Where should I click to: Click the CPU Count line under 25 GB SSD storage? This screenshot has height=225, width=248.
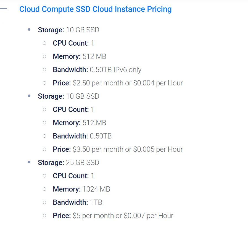click(73, 176)
